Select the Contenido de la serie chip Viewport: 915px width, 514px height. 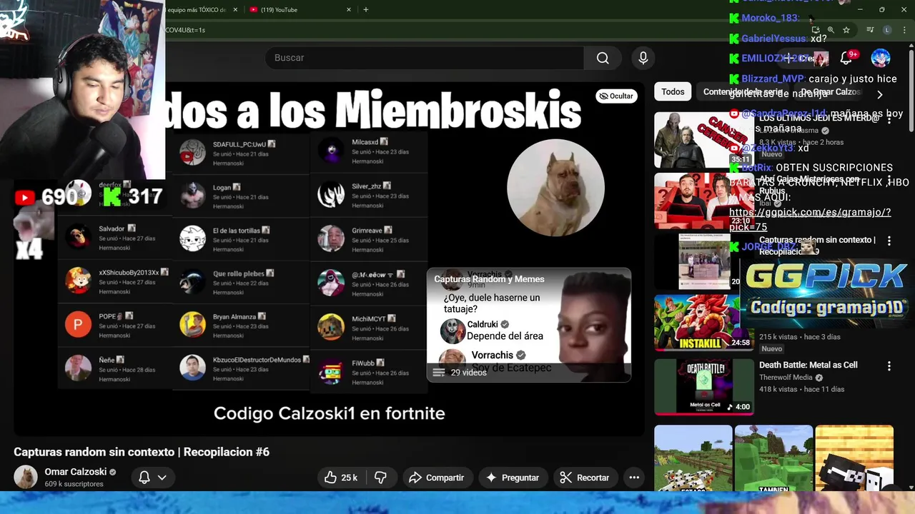click(743, 91)
